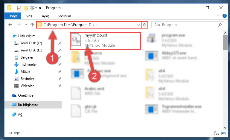This screenshot has height=140, width=230.
Task: Open recent locations dropdown arrow
Action: pos(26,24)
